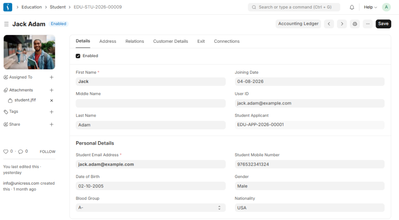Edit the Gender field showing Male
Screen dimensions: 399x220
click(309, 186)
